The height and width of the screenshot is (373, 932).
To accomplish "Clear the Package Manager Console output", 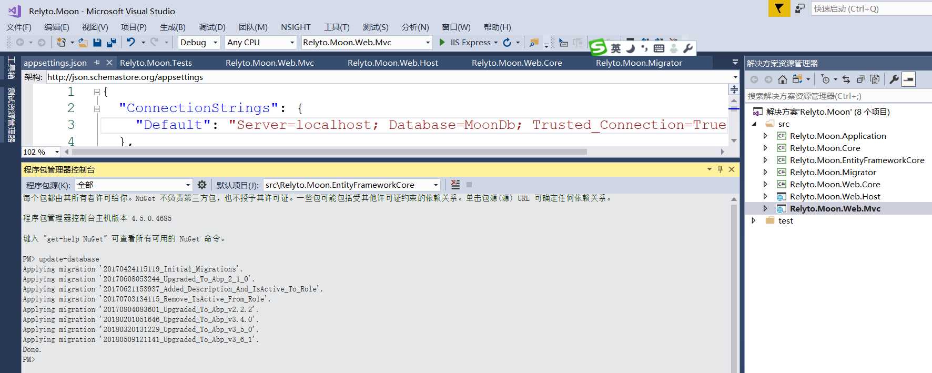I will [455, 185].
